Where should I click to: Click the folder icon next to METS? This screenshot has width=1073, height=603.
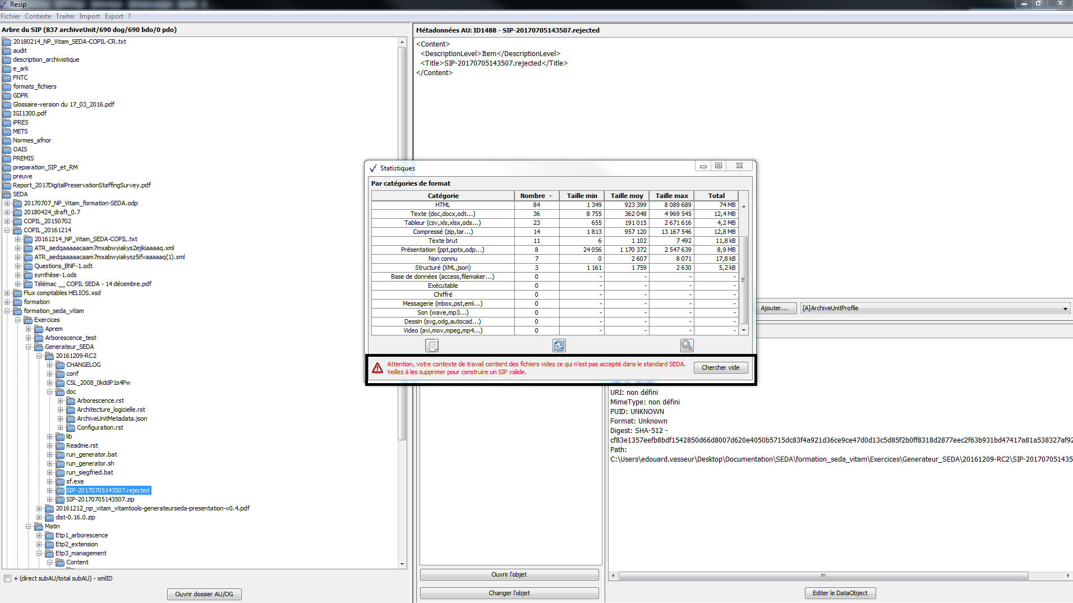7,132
